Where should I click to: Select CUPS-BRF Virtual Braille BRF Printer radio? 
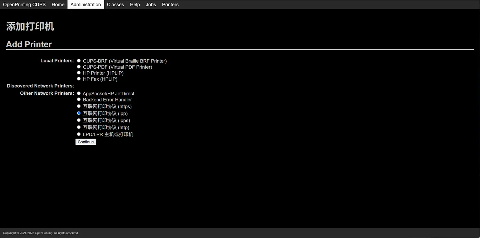click(79, 61)
